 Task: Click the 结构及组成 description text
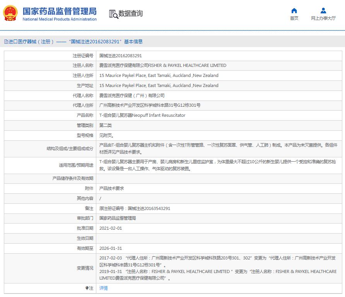(x=218, y=148)
